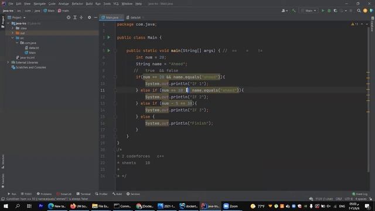Screen dimensions: 375x211
Task: Click the Collapse All icon in Project panel
Action: [81, 18]
